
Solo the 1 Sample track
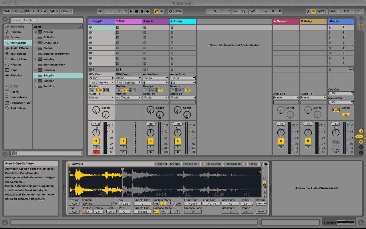[x=96, y=147]
